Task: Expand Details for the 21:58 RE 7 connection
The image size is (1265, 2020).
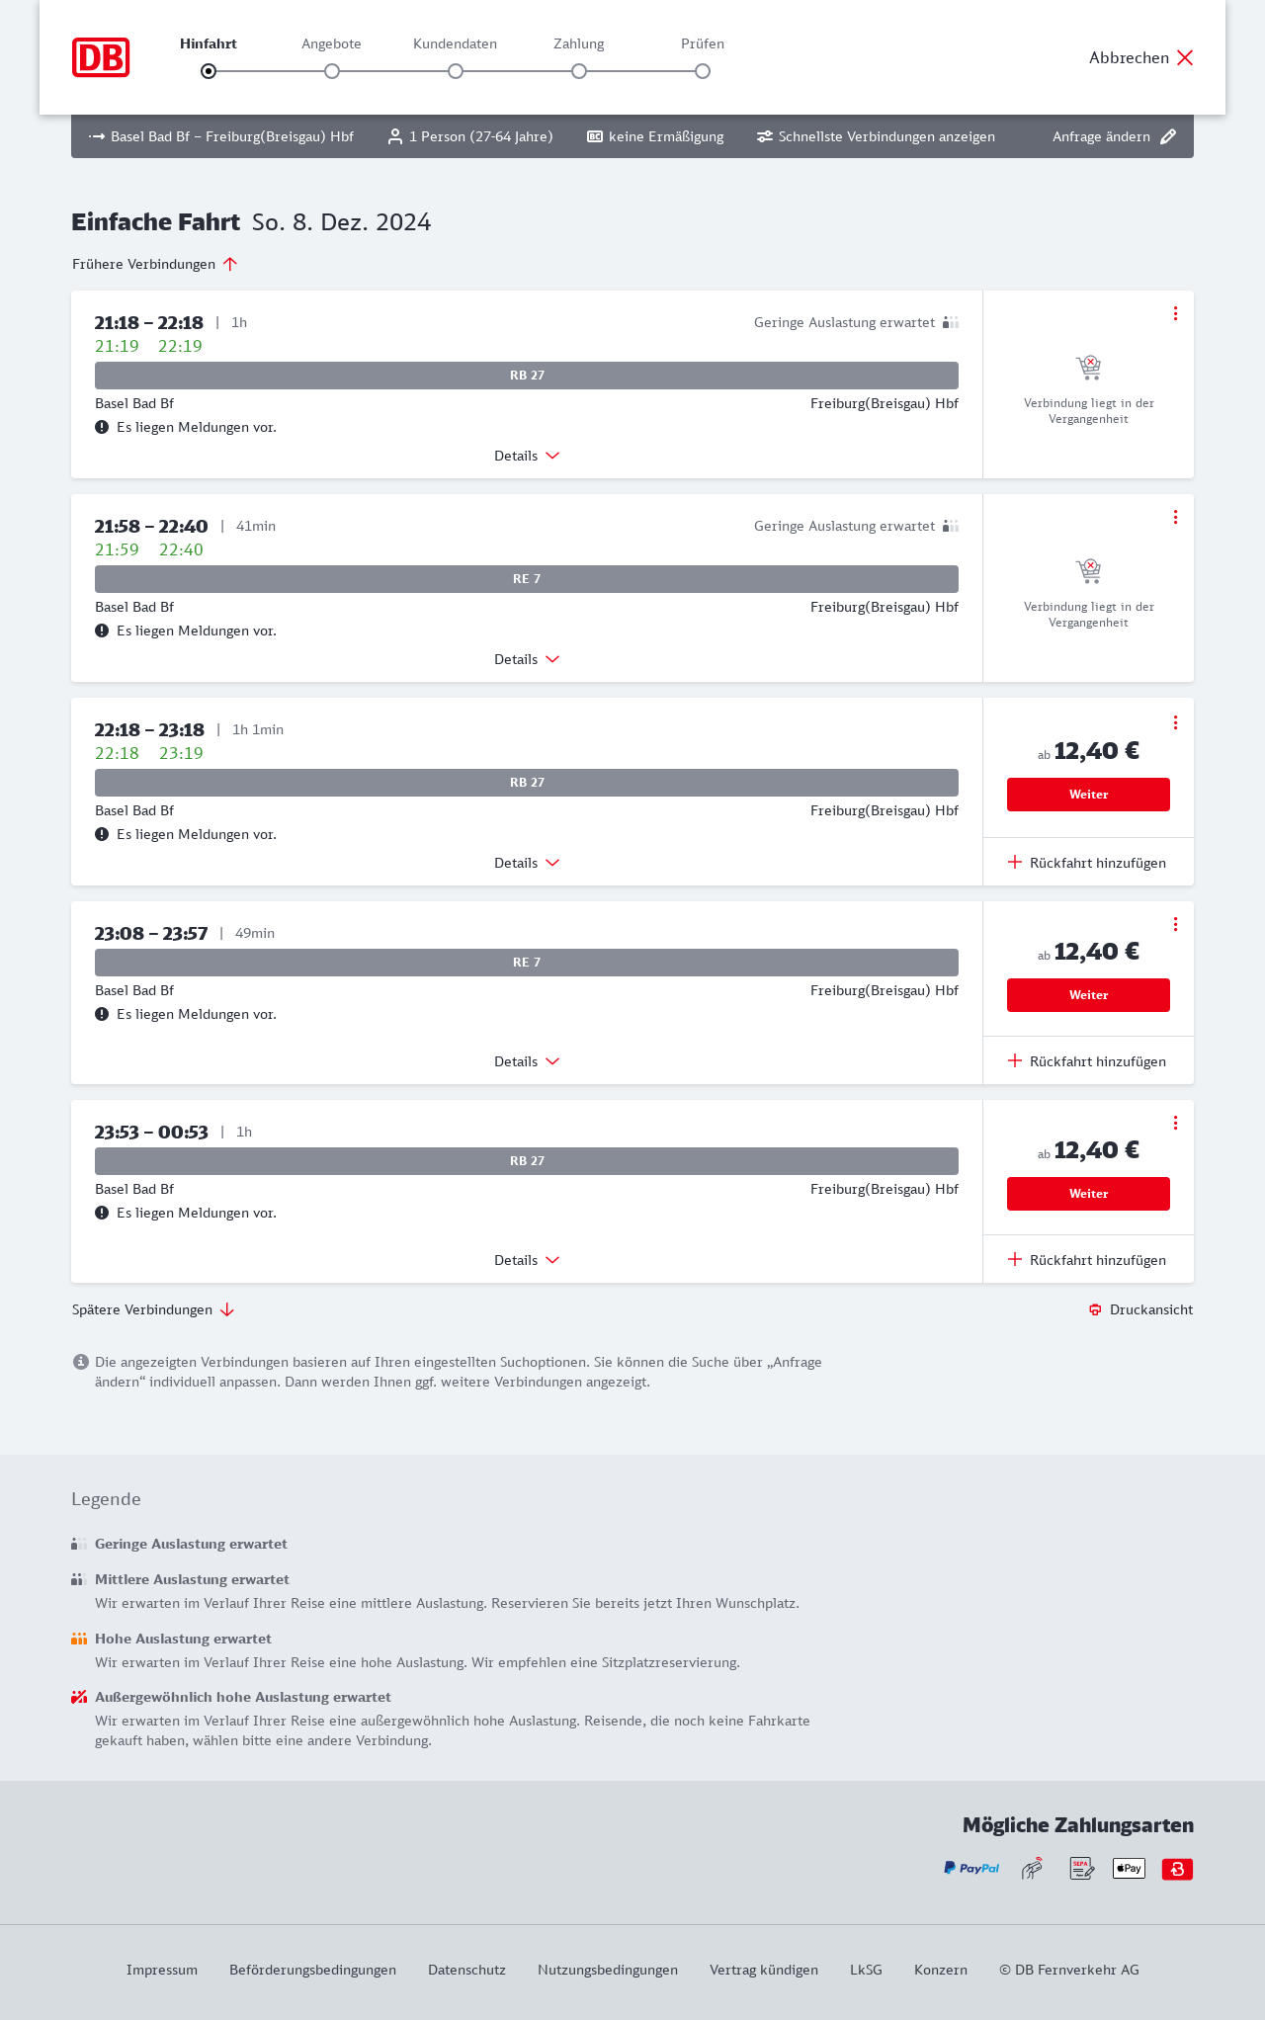Action: click(x=527, y=659)
